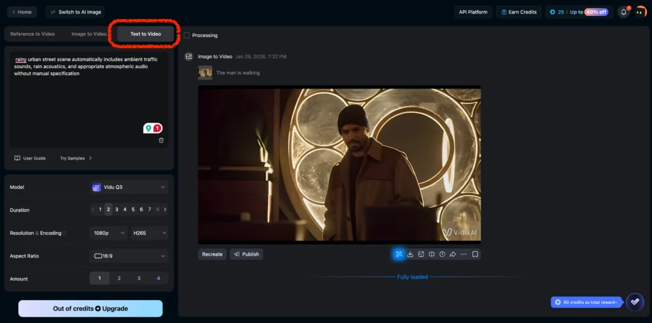Set duration to 7 seconds

150,210
